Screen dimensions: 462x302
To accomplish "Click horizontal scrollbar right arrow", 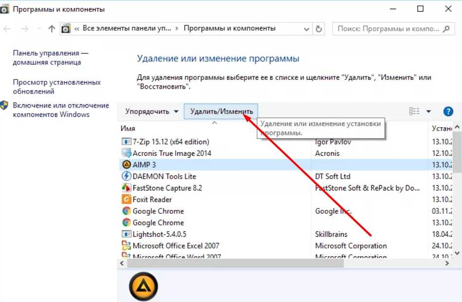I will (447, 264).
